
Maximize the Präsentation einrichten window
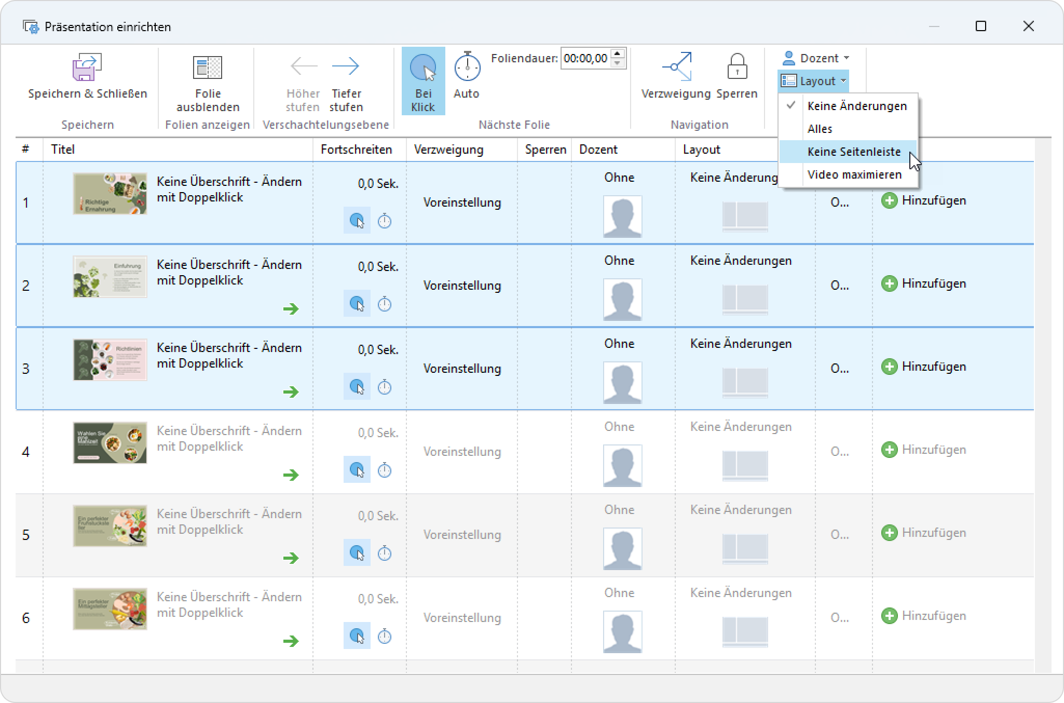point(980,26)
